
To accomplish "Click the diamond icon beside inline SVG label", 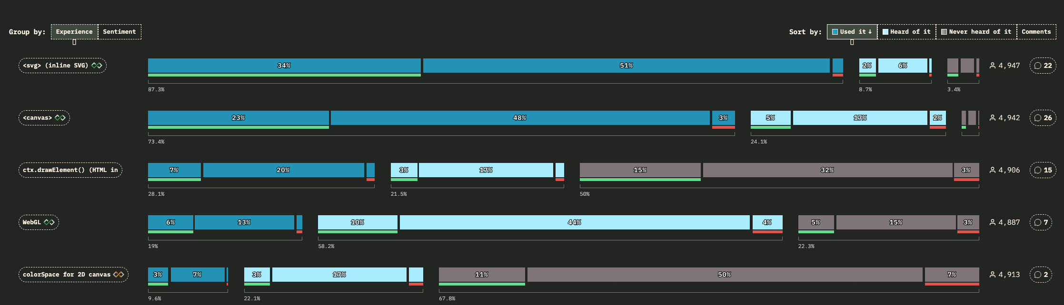I will click(x=97, y=66).
